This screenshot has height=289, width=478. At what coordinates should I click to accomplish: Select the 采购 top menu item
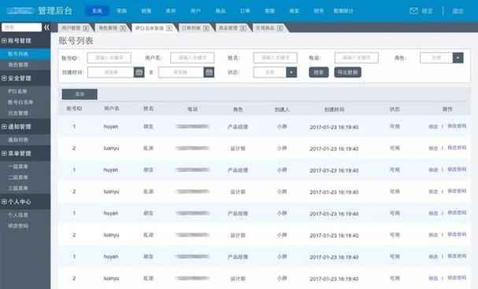(121, 11)
